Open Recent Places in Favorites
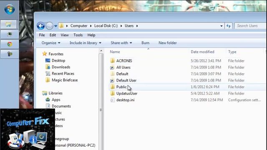This screenshot has height=150, width=267. coord(63,73)
